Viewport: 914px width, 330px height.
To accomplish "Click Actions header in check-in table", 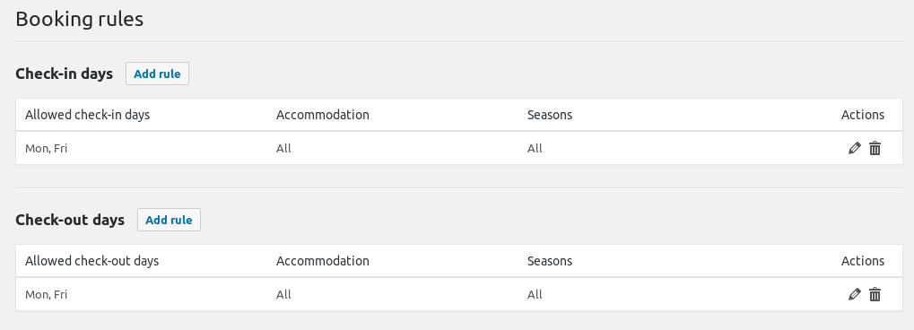I will tap(863, 115).
